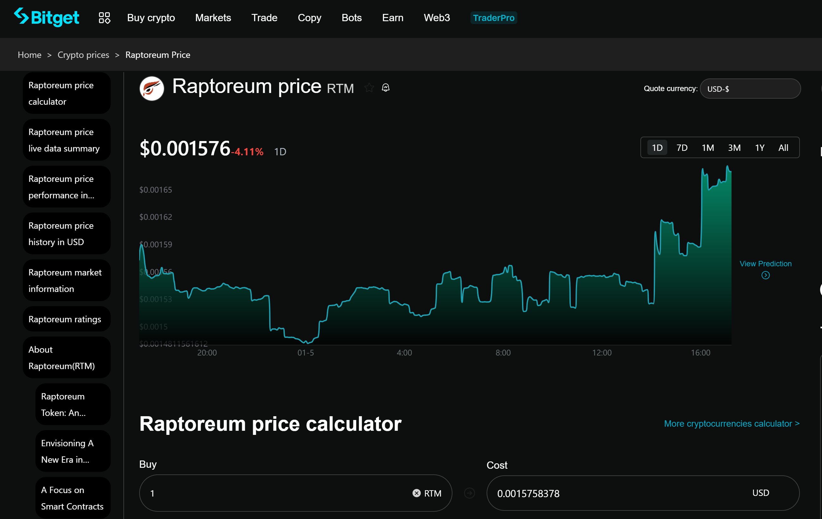Switch chart to 1M range
822x519 pixels.
pyautogui.click(x=708, y=148)
